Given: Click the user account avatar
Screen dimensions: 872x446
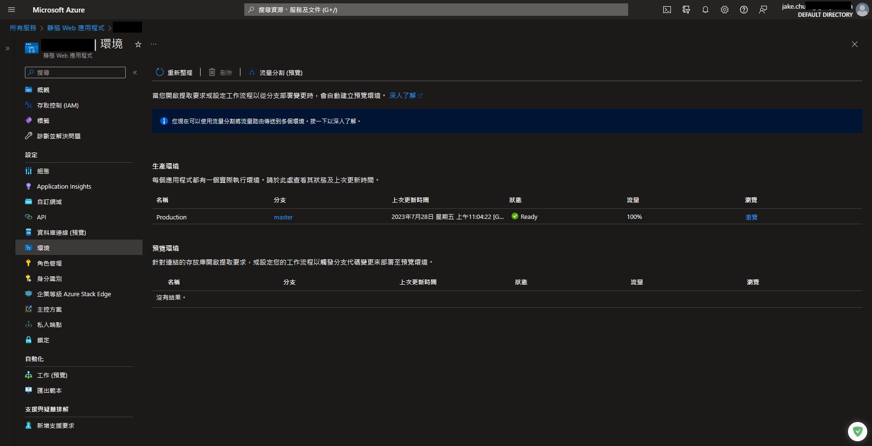Looking at the screenshot, I should 862,10.
